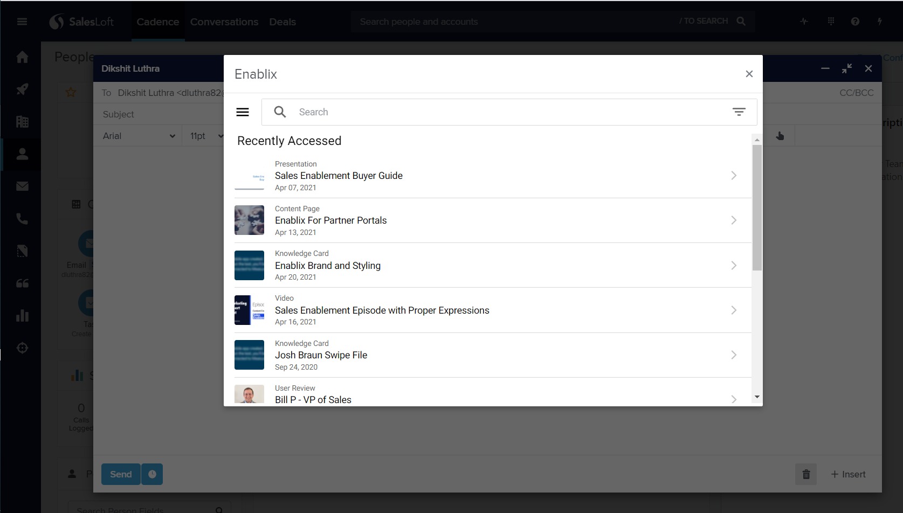Open the search filter options icon

[x=739, y=112]
